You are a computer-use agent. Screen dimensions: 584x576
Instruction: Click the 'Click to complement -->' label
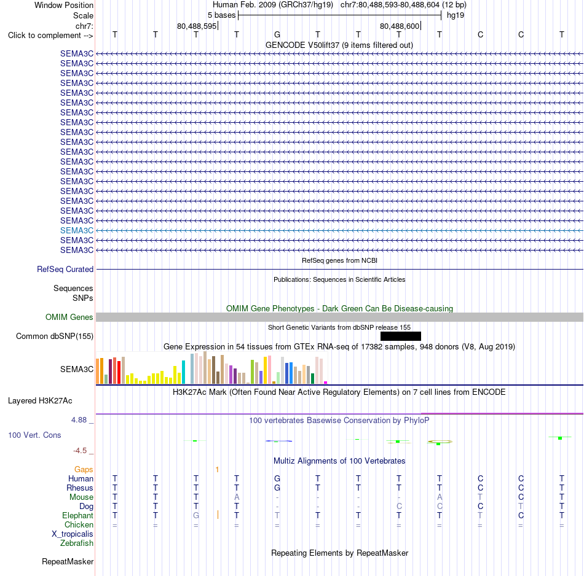[50, 36]
